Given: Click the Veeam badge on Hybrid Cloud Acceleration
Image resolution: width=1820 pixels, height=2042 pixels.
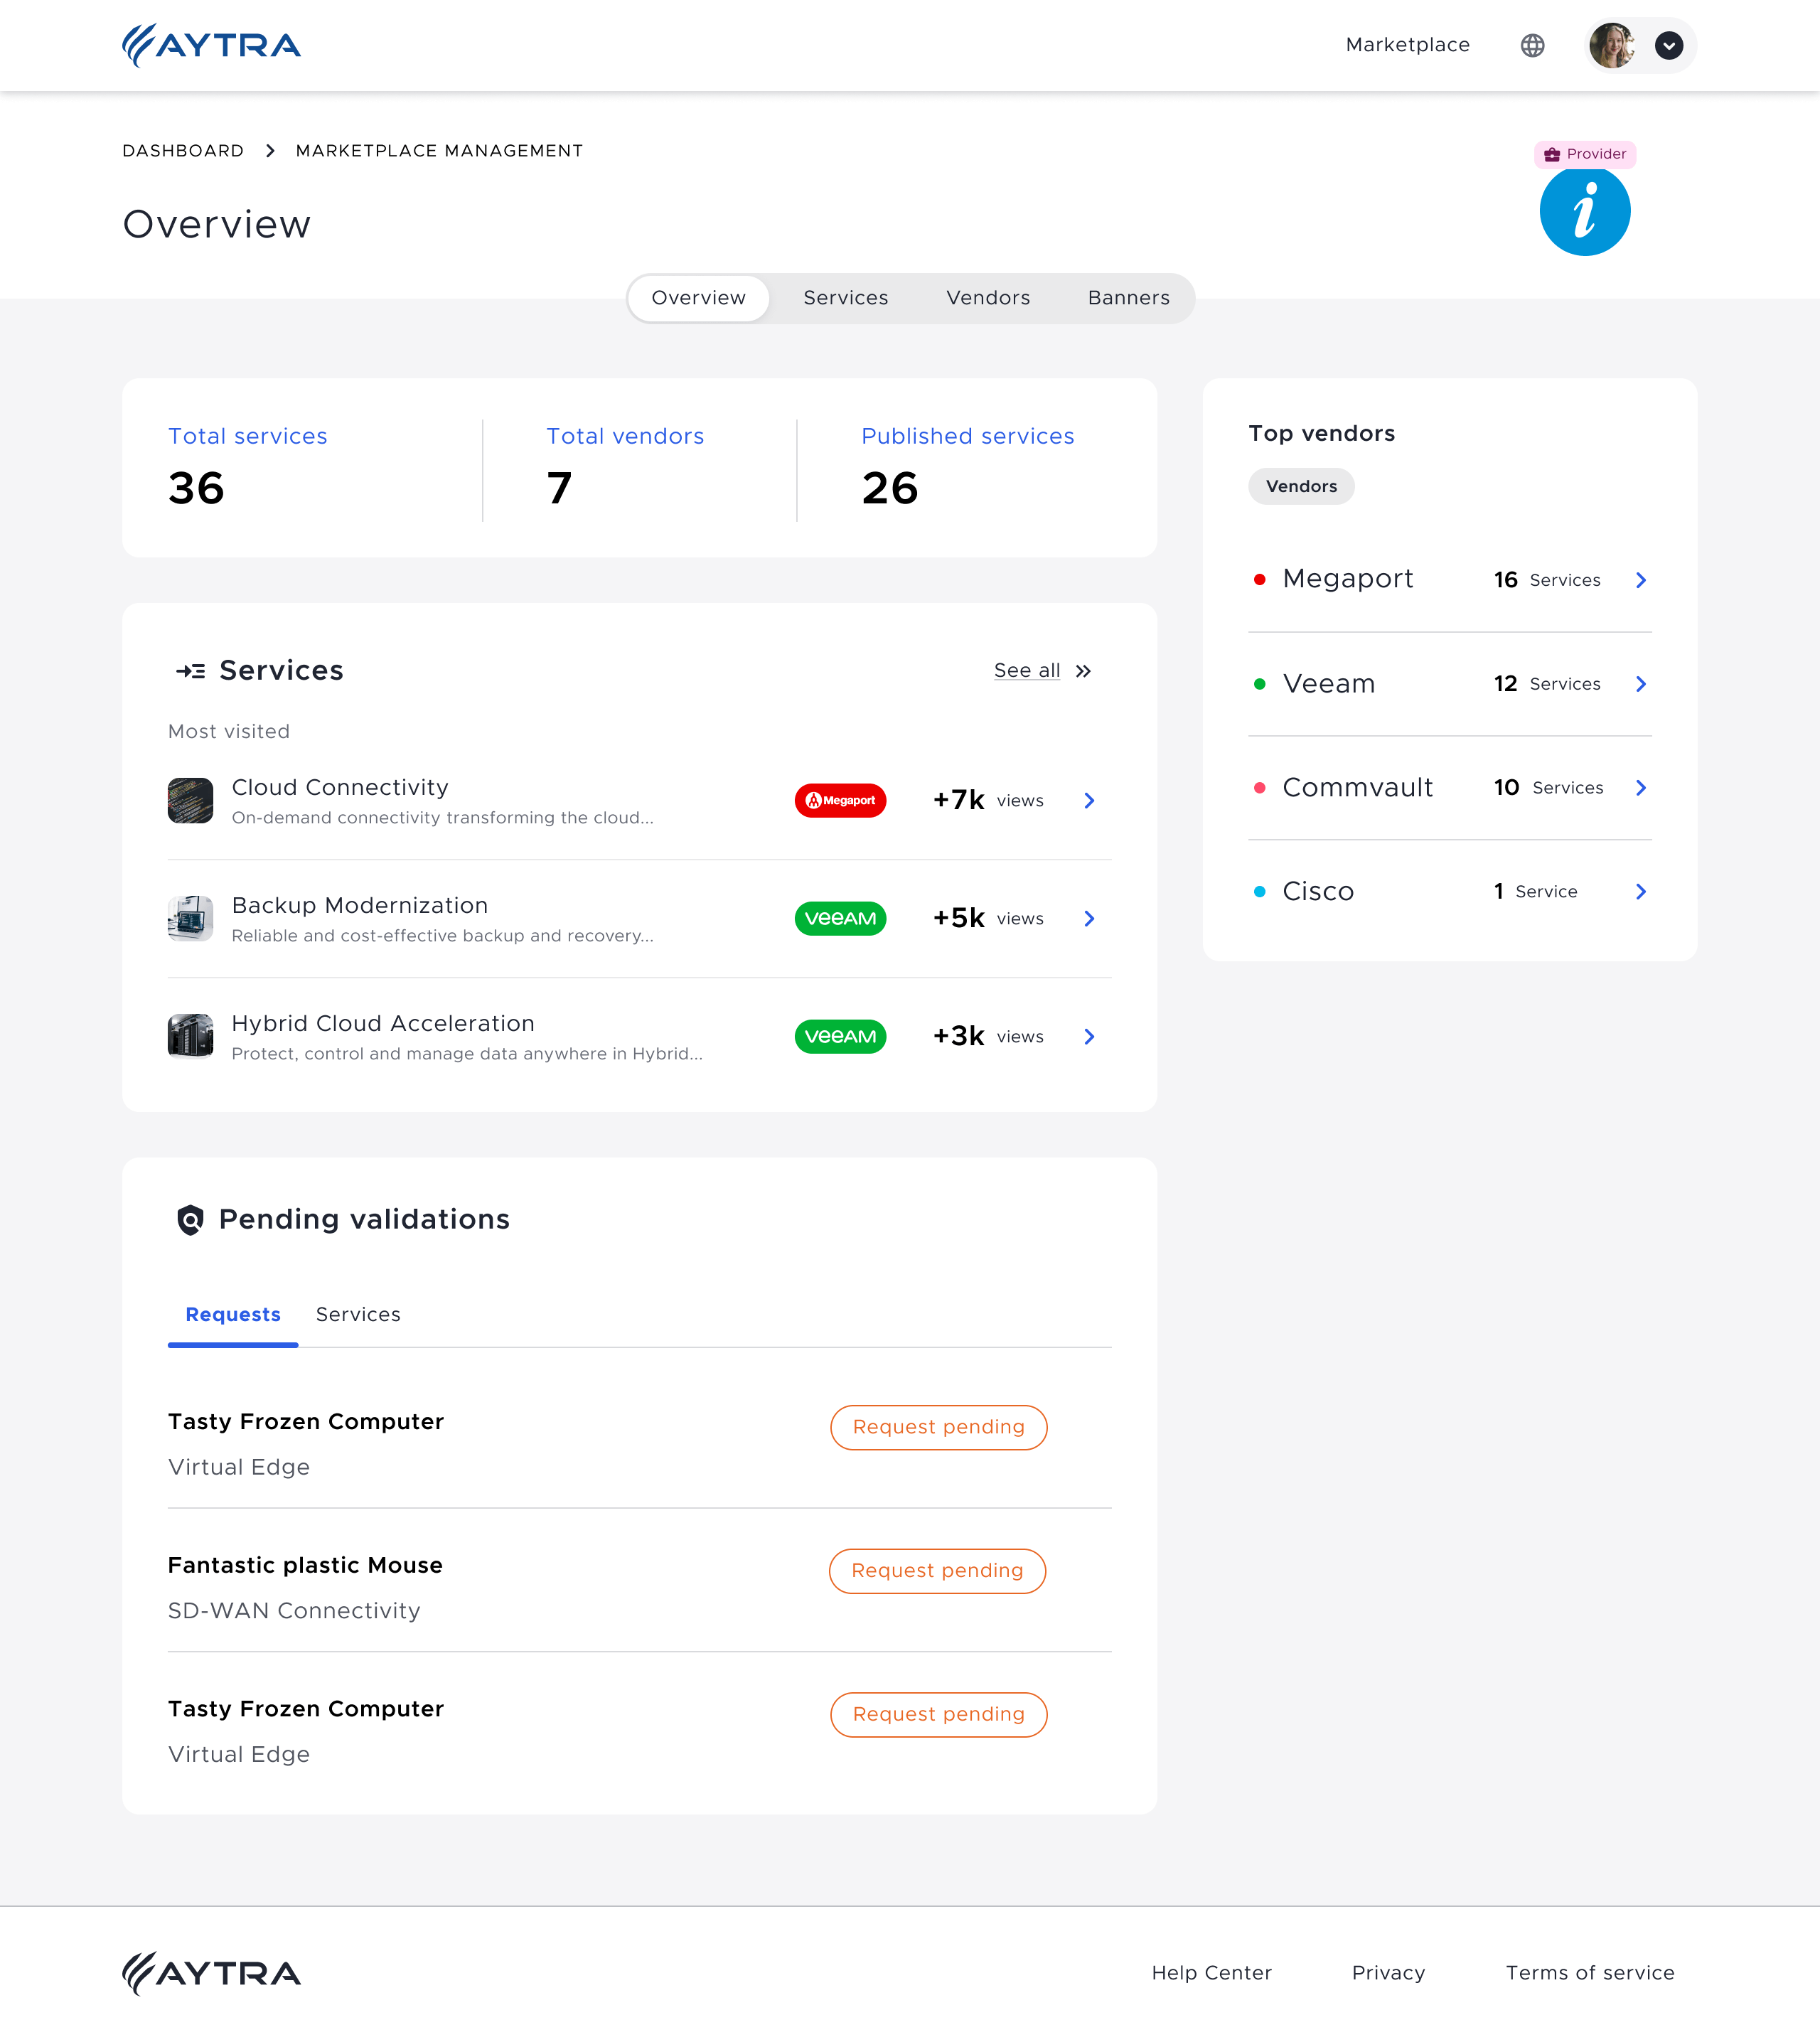Looking at the screenshot, I should (840, 1037).
